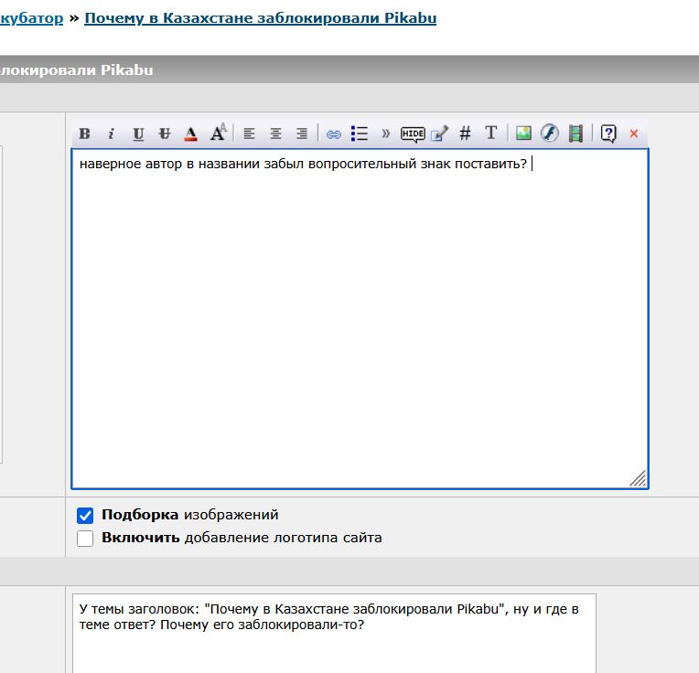Click inside the comment text area

[360, 318]
